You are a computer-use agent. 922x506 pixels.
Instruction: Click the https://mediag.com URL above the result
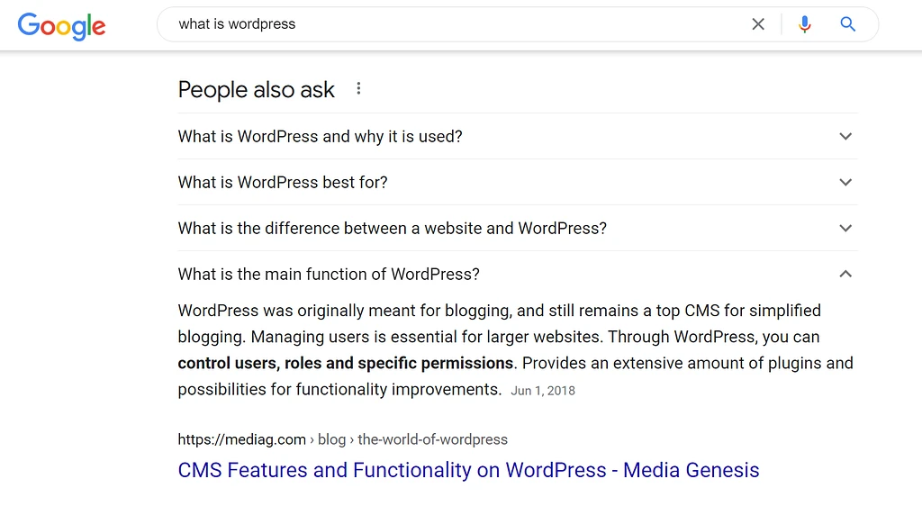241,439
